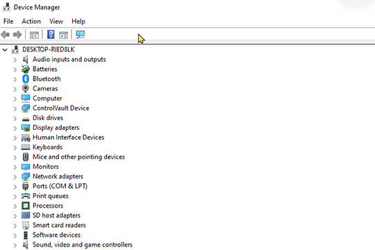Expand the Display adapters category

point(15,128)
